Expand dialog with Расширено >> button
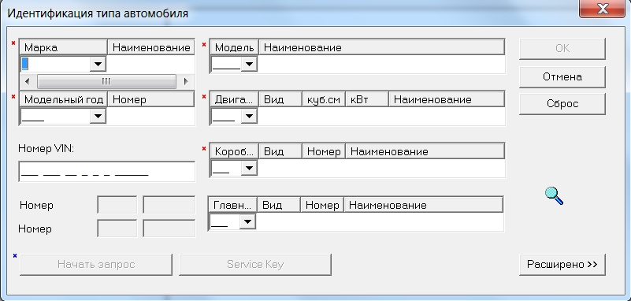 coord(562,265)
